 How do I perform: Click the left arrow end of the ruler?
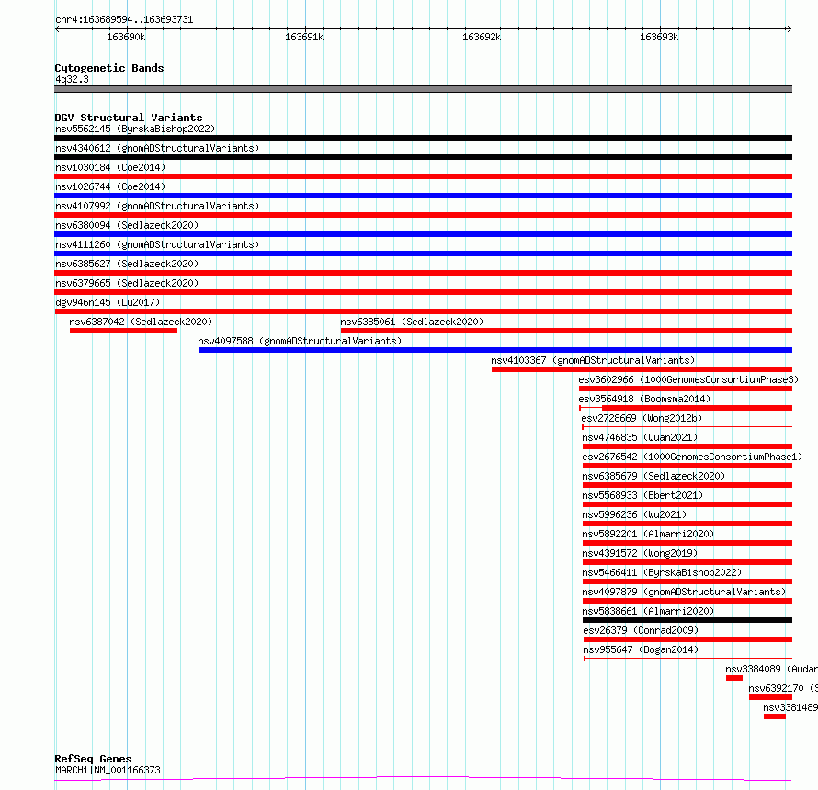[57, 29]
